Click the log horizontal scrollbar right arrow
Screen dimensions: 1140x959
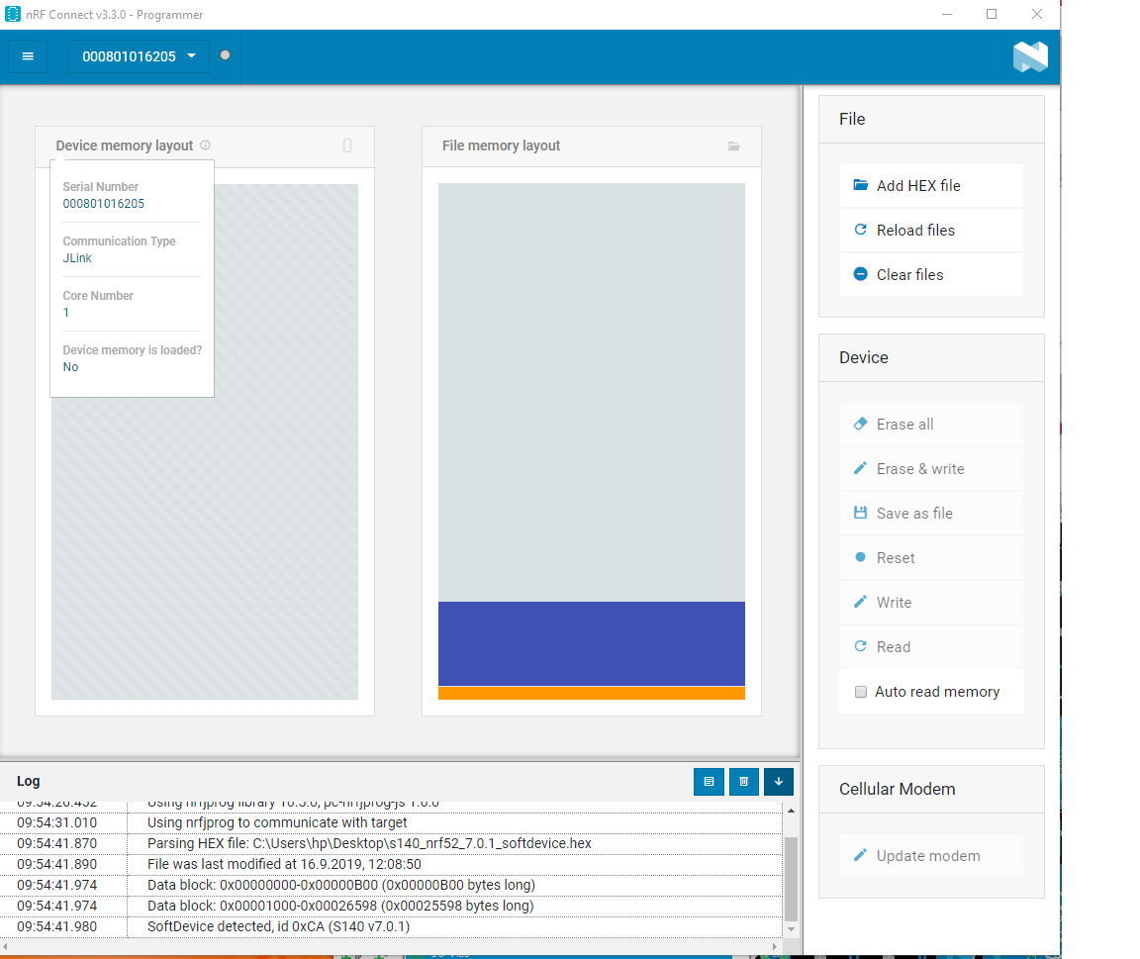pyautogui.click(x=775, y=946)
